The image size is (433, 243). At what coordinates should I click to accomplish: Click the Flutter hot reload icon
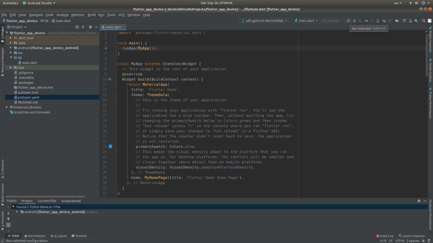click(x=372, y=21)
